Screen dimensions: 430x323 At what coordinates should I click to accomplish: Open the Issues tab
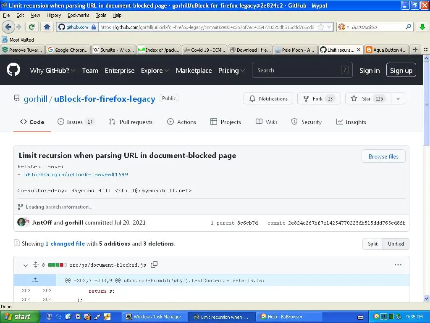coord(76,122)
